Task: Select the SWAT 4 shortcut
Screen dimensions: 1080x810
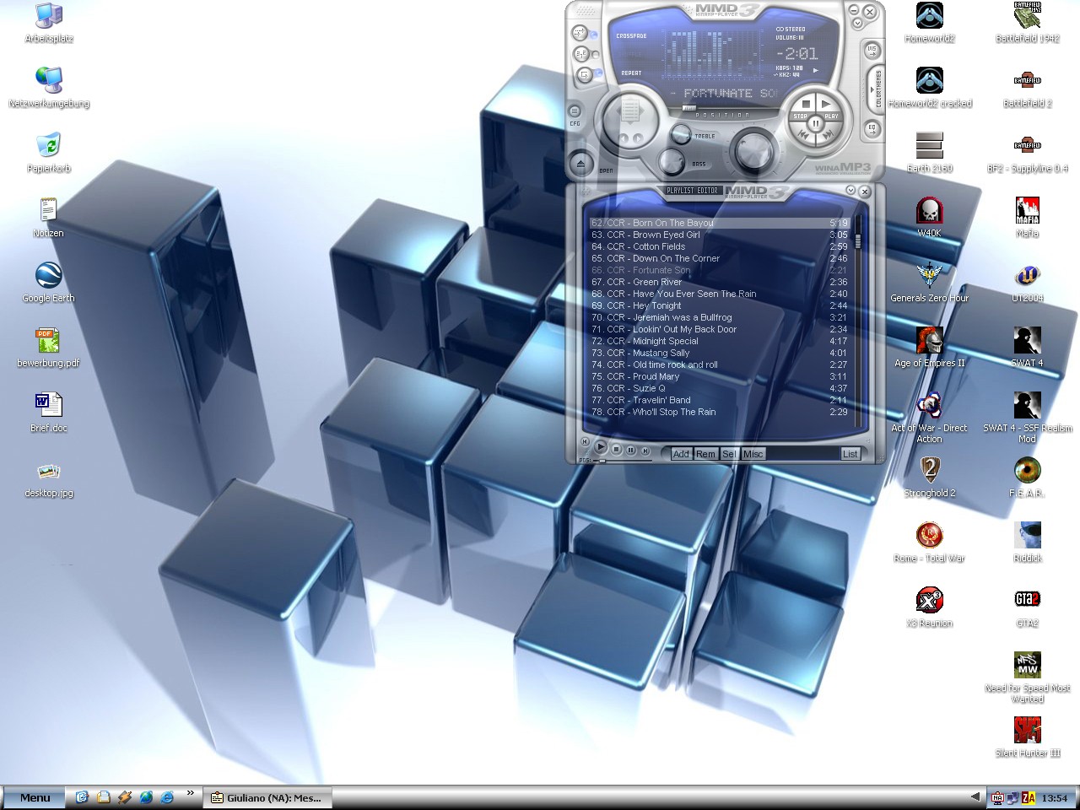Action: tap(1028, 348)
